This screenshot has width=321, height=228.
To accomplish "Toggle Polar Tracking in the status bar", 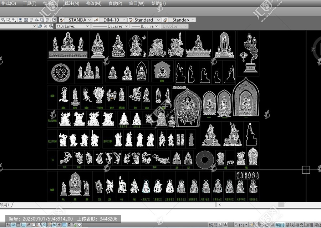I will [x=29, y=225].
